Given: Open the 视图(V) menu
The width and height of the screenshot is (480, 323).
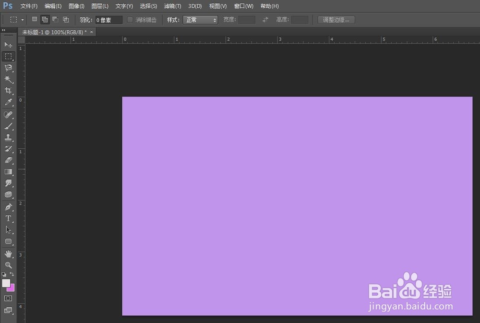Looking at the screenshot, I should (x=218, y=6).
